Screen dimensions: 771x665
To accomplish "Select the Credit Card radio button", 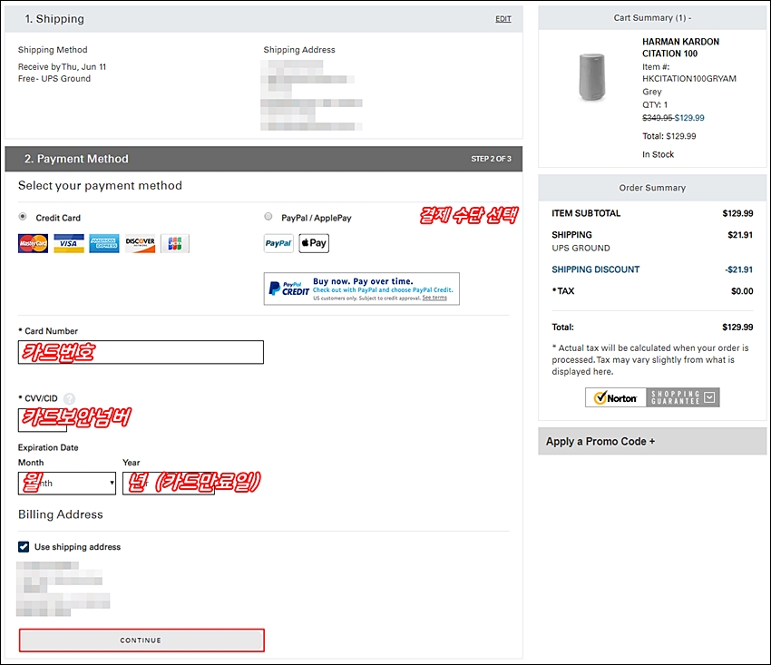I will pyautogui.click(x=23, y=217).
